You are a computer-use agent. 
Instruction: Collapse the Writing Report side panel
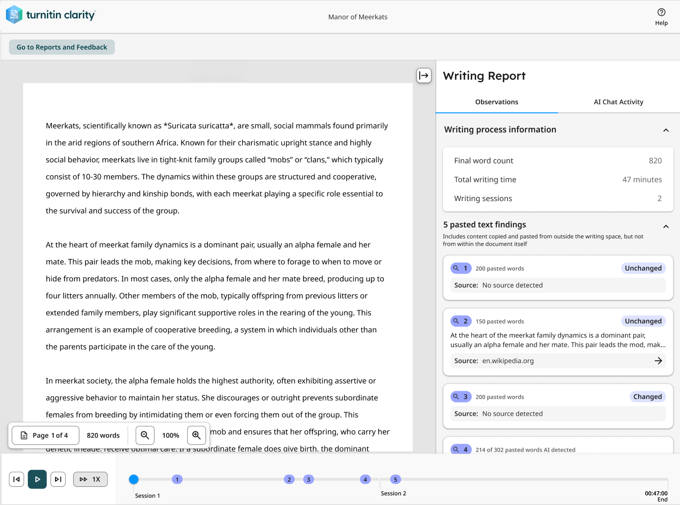424,76
